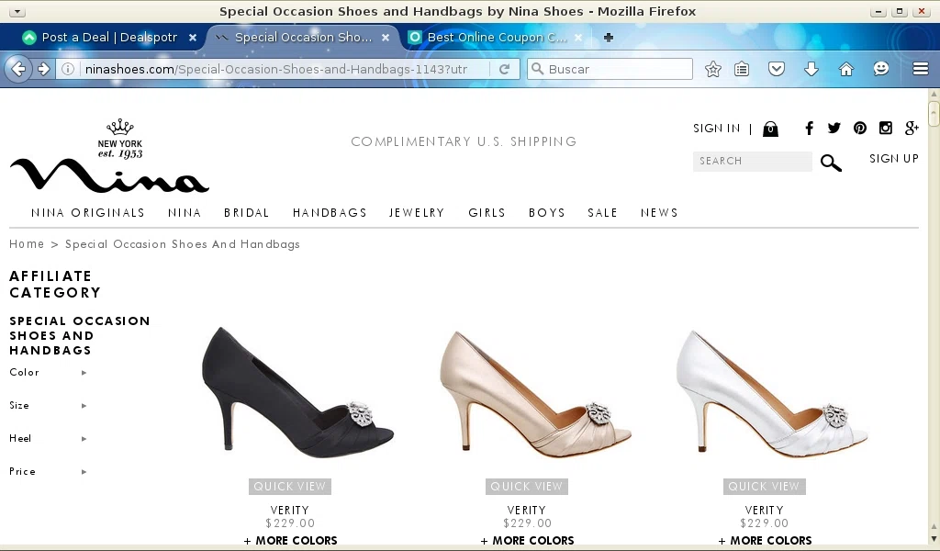Open Nina's Twitter page
The image size is (940, 551).
(x=834, y=128)
